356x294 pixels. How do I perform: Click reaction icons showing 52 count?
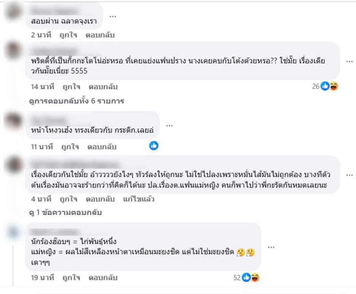coord(251,277)
